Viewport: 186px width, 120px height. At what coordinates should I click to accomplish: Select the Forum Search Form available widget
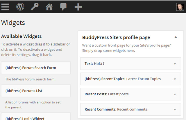pos(36,68)
